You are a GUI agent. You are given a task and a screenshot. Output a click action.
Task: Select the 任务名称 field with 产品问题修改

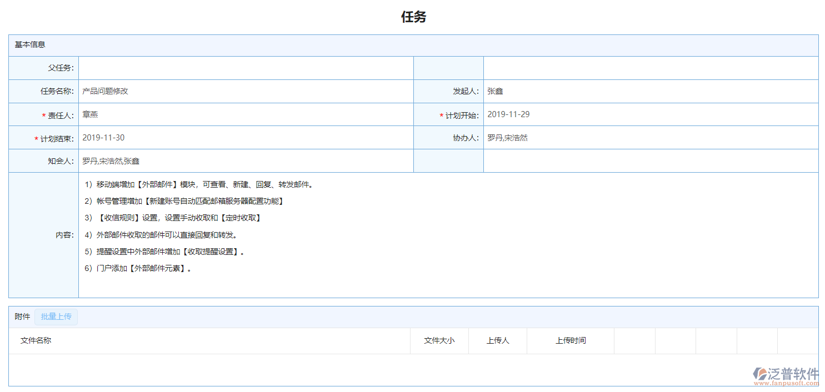[x=246, y=91]
